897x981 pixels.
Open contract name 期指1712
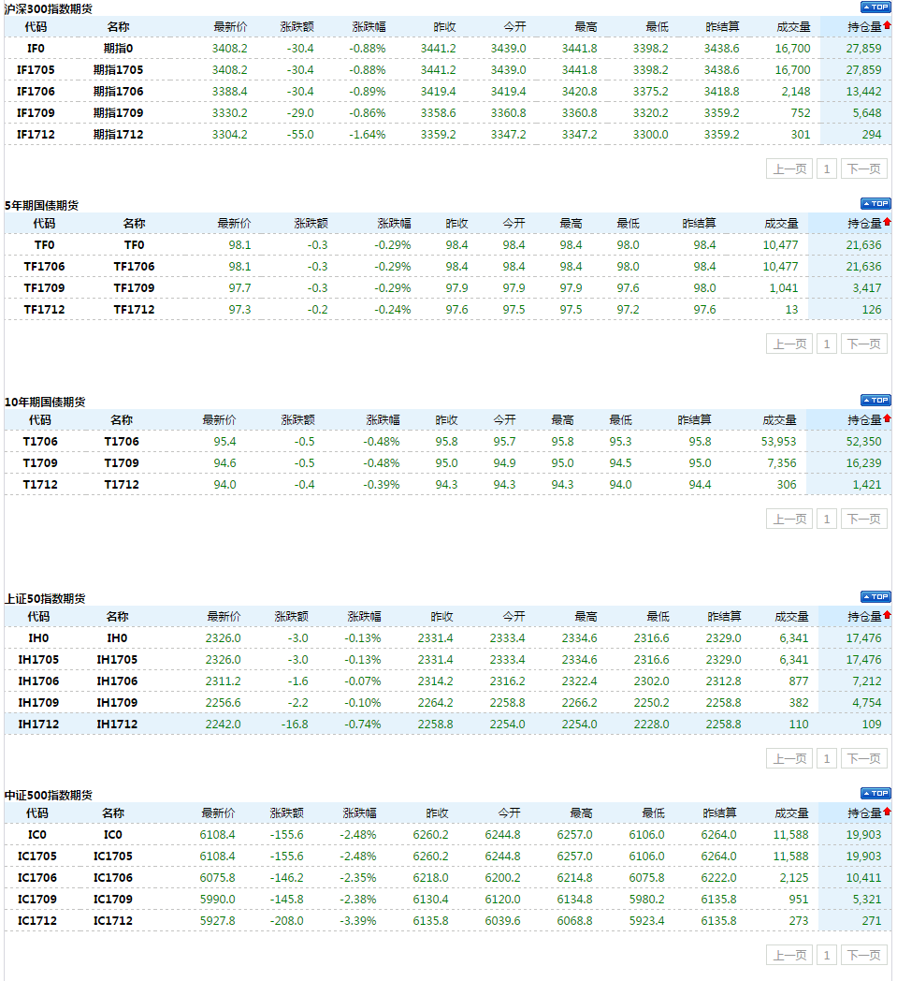[x=118, y=135]
